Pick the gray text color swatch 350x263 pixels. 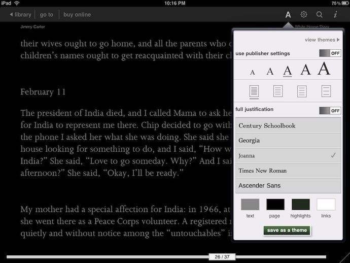(x=250, y=204)
